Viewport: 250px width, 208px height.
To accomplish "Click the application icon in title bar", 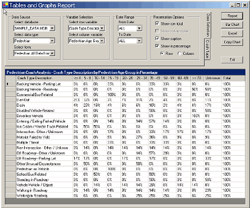I will pyautogui.click(x=5, y=5).
